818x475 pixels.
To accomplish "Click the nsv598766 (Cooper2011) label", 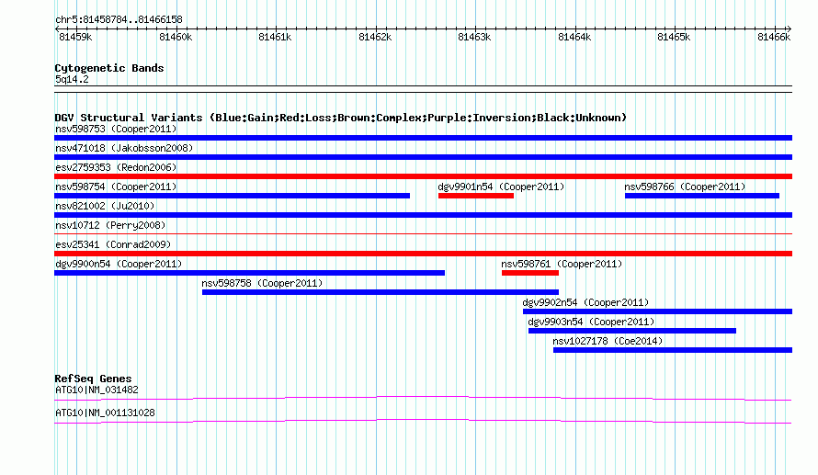I will point(685,187).
